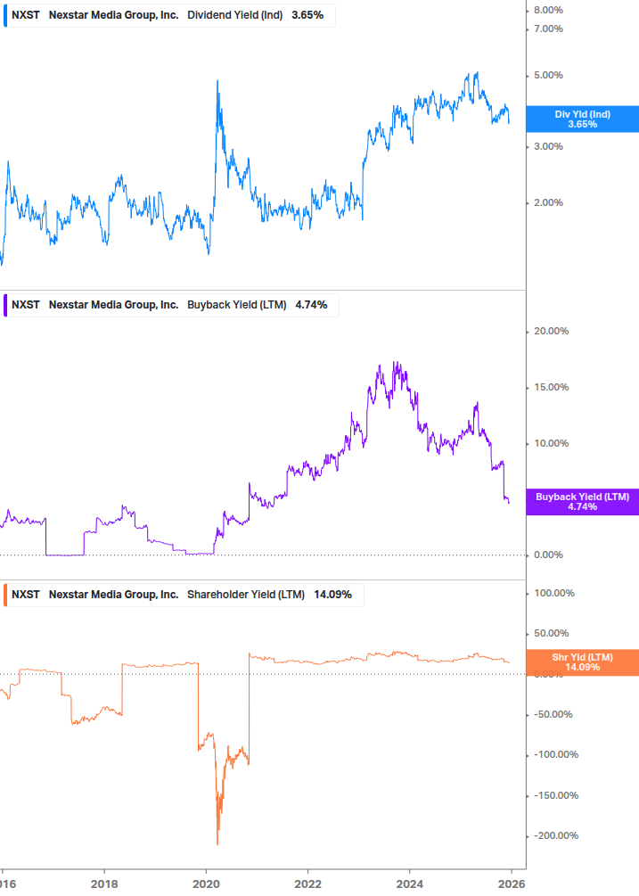Click the NXST ticker in the shareholder yield legend

pyautogui.click(x=26, y=595)
